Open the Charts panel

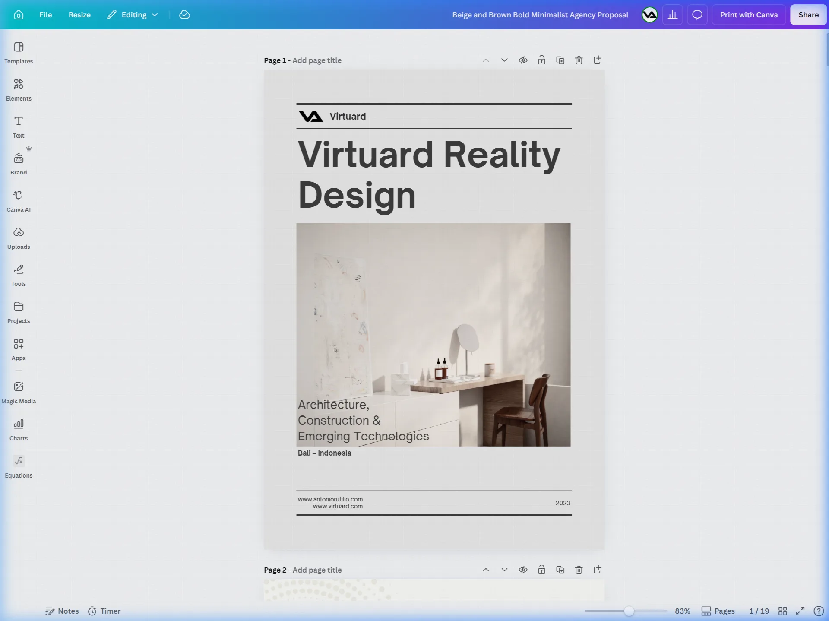pyautogui.click(x=19, y=430)
